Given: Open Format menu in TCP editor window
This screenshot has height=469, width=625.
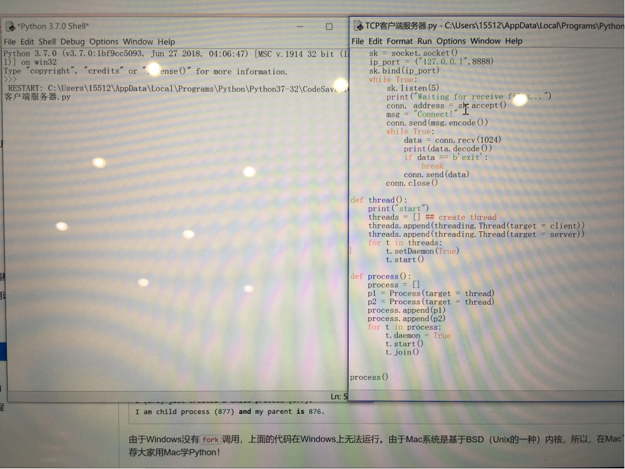Looking at the screenshot, I should [400, 41].
